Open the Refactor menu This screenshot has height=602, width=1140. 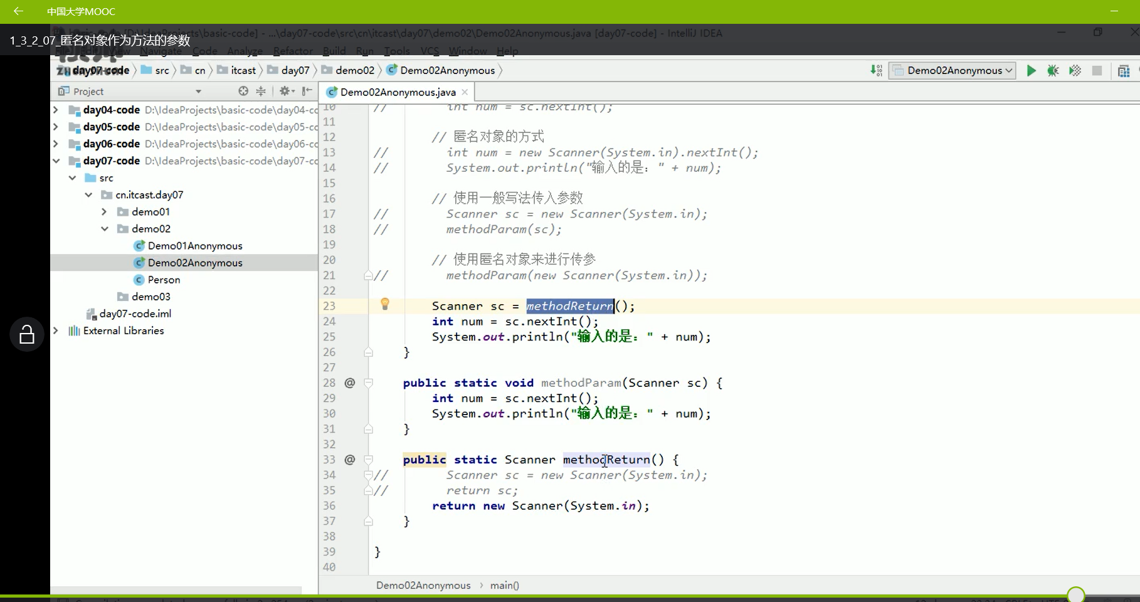(293, 51)
